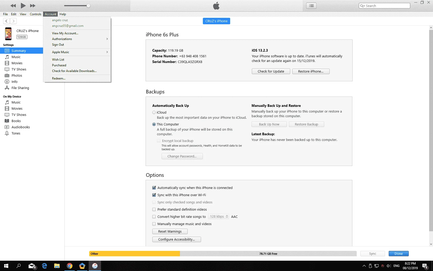
Task: Click Reset Warnings button
Action: coord(170,232)
